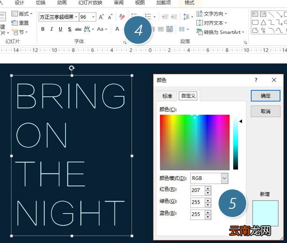This screenshot has height=243, width=287.
Task: Select the elbow arrow connector shape
Action: point(279,22)
